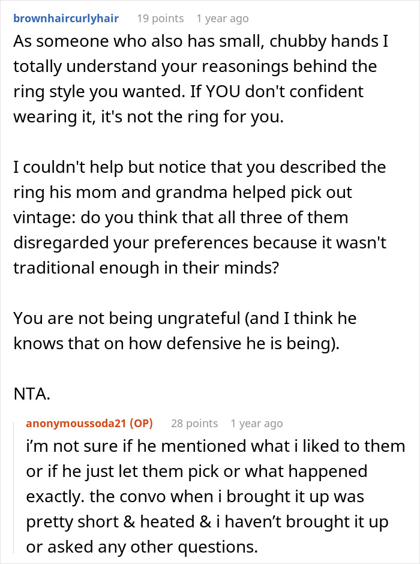Viewport: 420px width, 564px height.
Task: Click the 19 points score
Action: tap(160, 19)
